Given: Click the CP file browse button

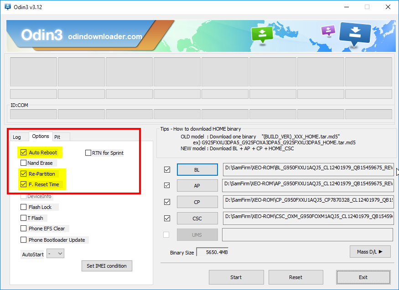Looking at the screenshot, I should tap(197, 202).
